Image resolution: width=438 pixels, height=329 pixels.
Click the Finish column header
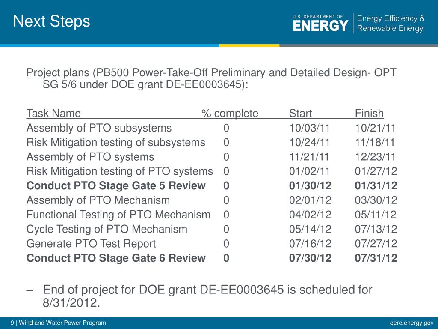[x=369, y=113]
